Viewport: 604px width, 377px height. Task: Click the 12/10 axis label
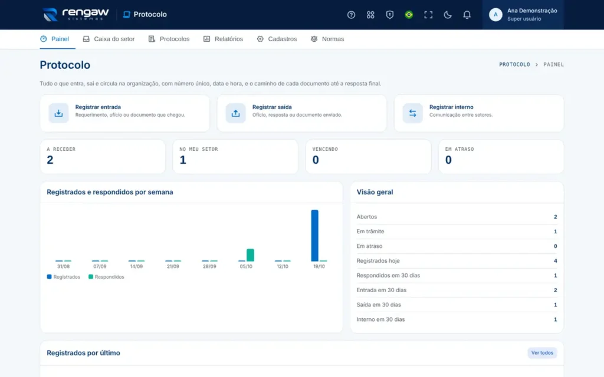(283, 266)
